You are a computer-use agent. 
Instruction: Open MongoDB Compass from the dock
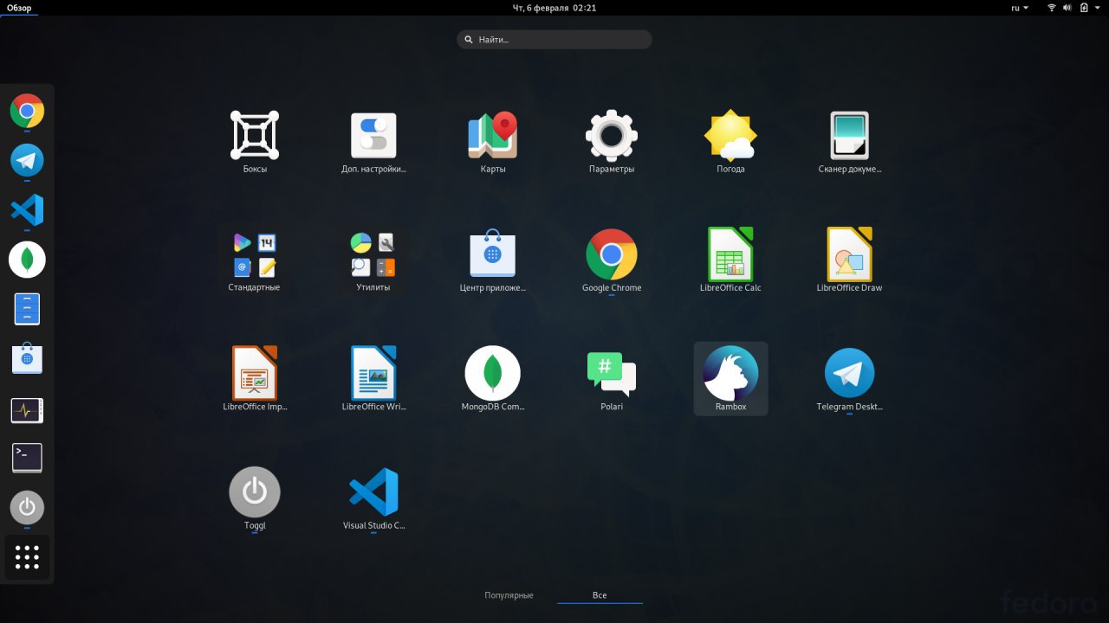[x=27, y=260]
